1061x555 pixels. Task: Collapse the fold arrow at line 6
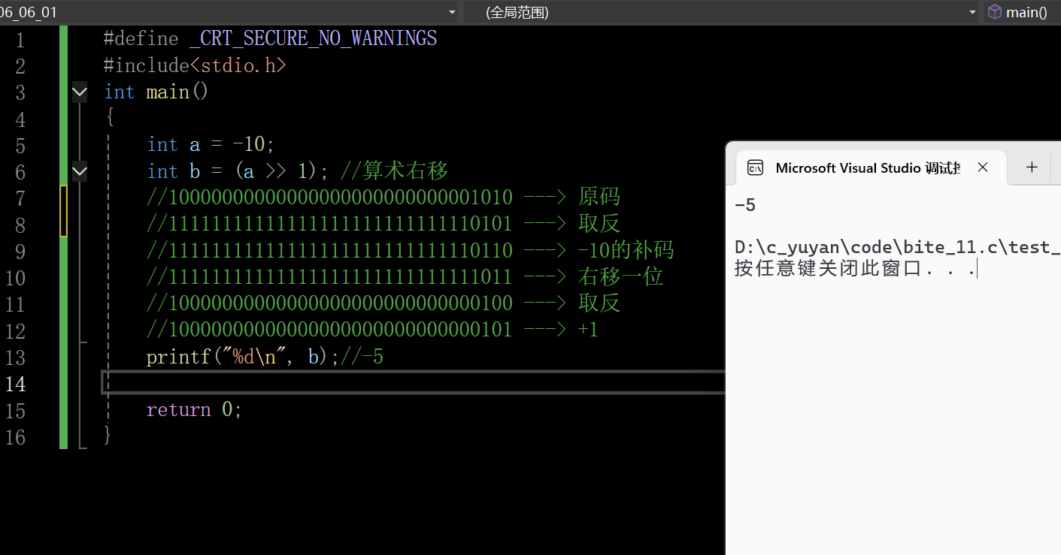(80, 172)
